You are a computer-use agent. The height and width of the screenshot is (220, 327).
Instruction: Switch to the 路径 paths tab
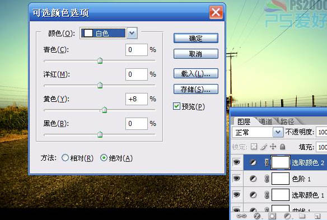(x=287, y=121)
